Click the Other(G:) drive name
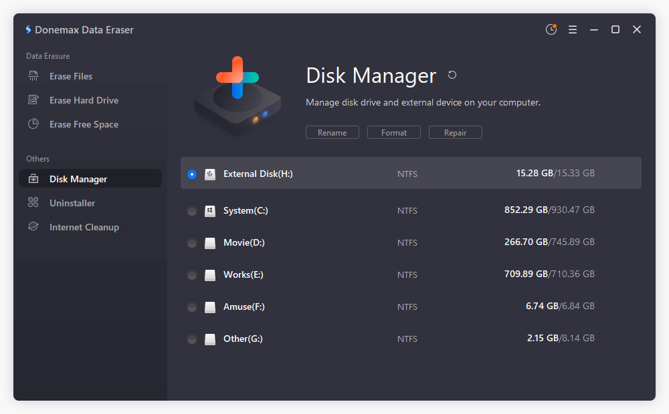Image resolution: width=669 pixels, height=414 pixels. click(x=244, y=339)
